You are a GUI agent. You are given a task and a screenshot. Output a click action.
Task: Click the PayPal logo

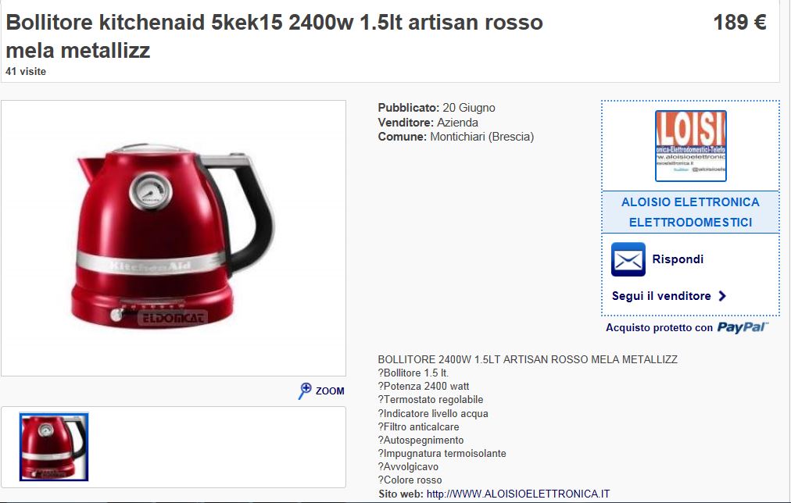(x=743, y=327)
